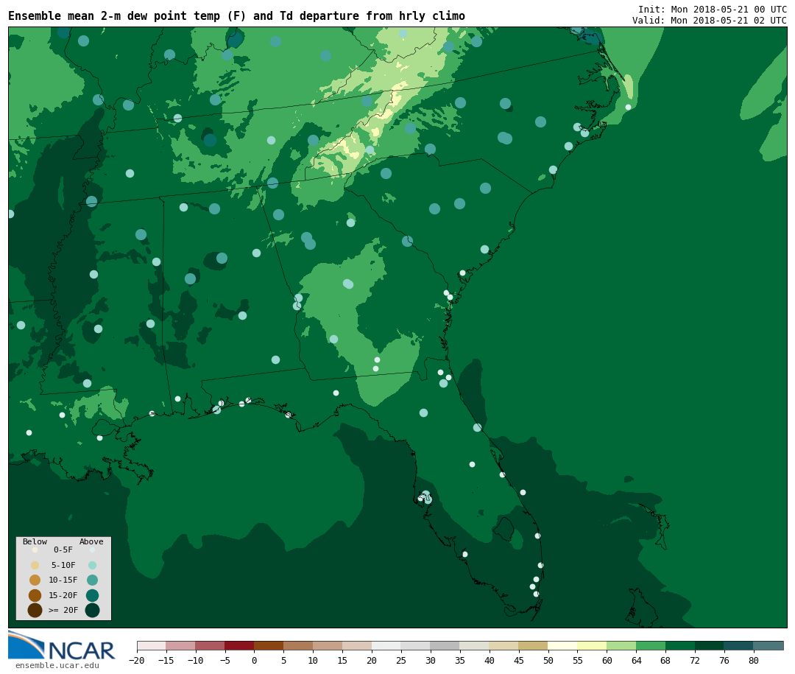Viewport: 795px width, 674px height.
Task: Click the NCAR logo
Action: pos(61,645)
